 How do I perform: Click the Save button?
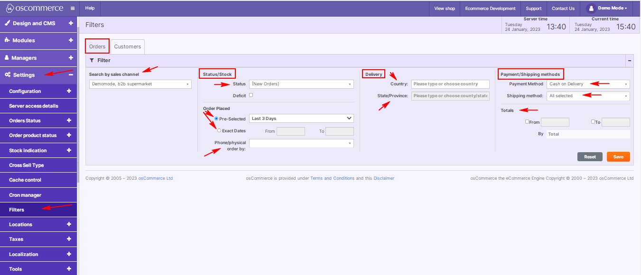click(x=618, y=156)
